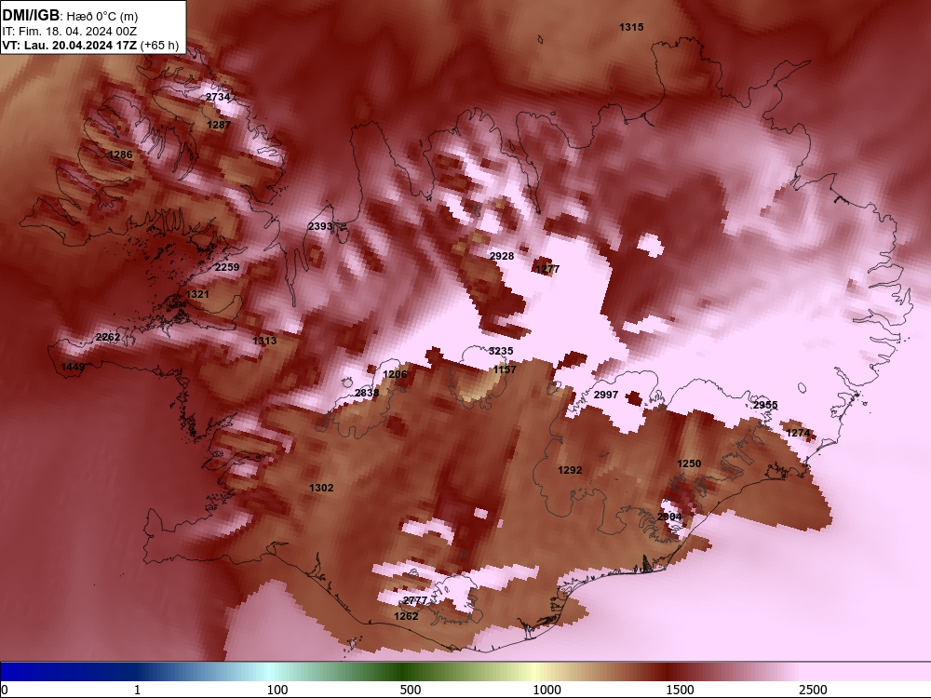Image resolution: width=931 pixels, height=698 pixels.
Task: Select the 1274 height label
Action: 798,434
